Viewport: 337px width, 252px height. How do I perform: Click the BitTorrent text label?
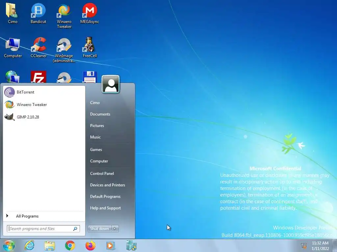(25, 92)
